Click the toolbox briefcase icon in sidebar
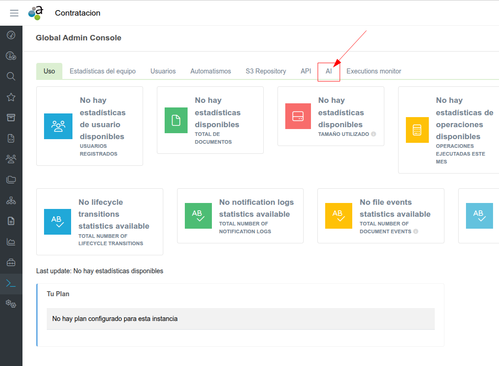 (11, 262)
